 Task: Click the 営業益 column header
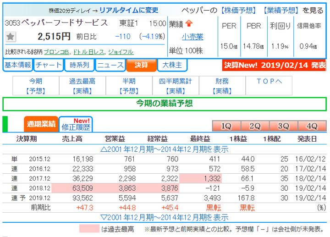115,139
